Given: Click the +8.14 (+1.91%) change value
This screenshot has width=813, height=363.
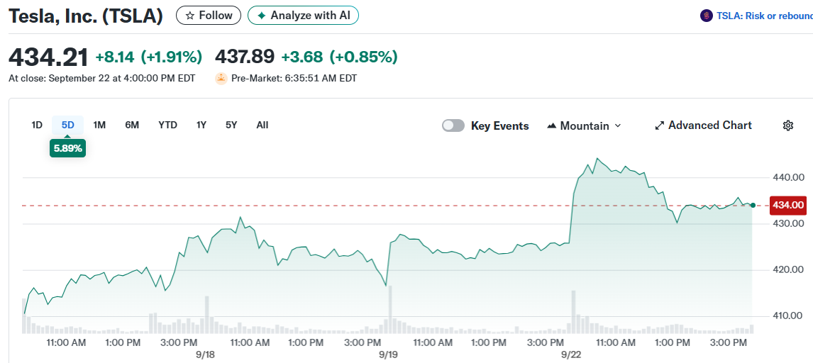Looking at the screenshot, I should pos(149,57).
